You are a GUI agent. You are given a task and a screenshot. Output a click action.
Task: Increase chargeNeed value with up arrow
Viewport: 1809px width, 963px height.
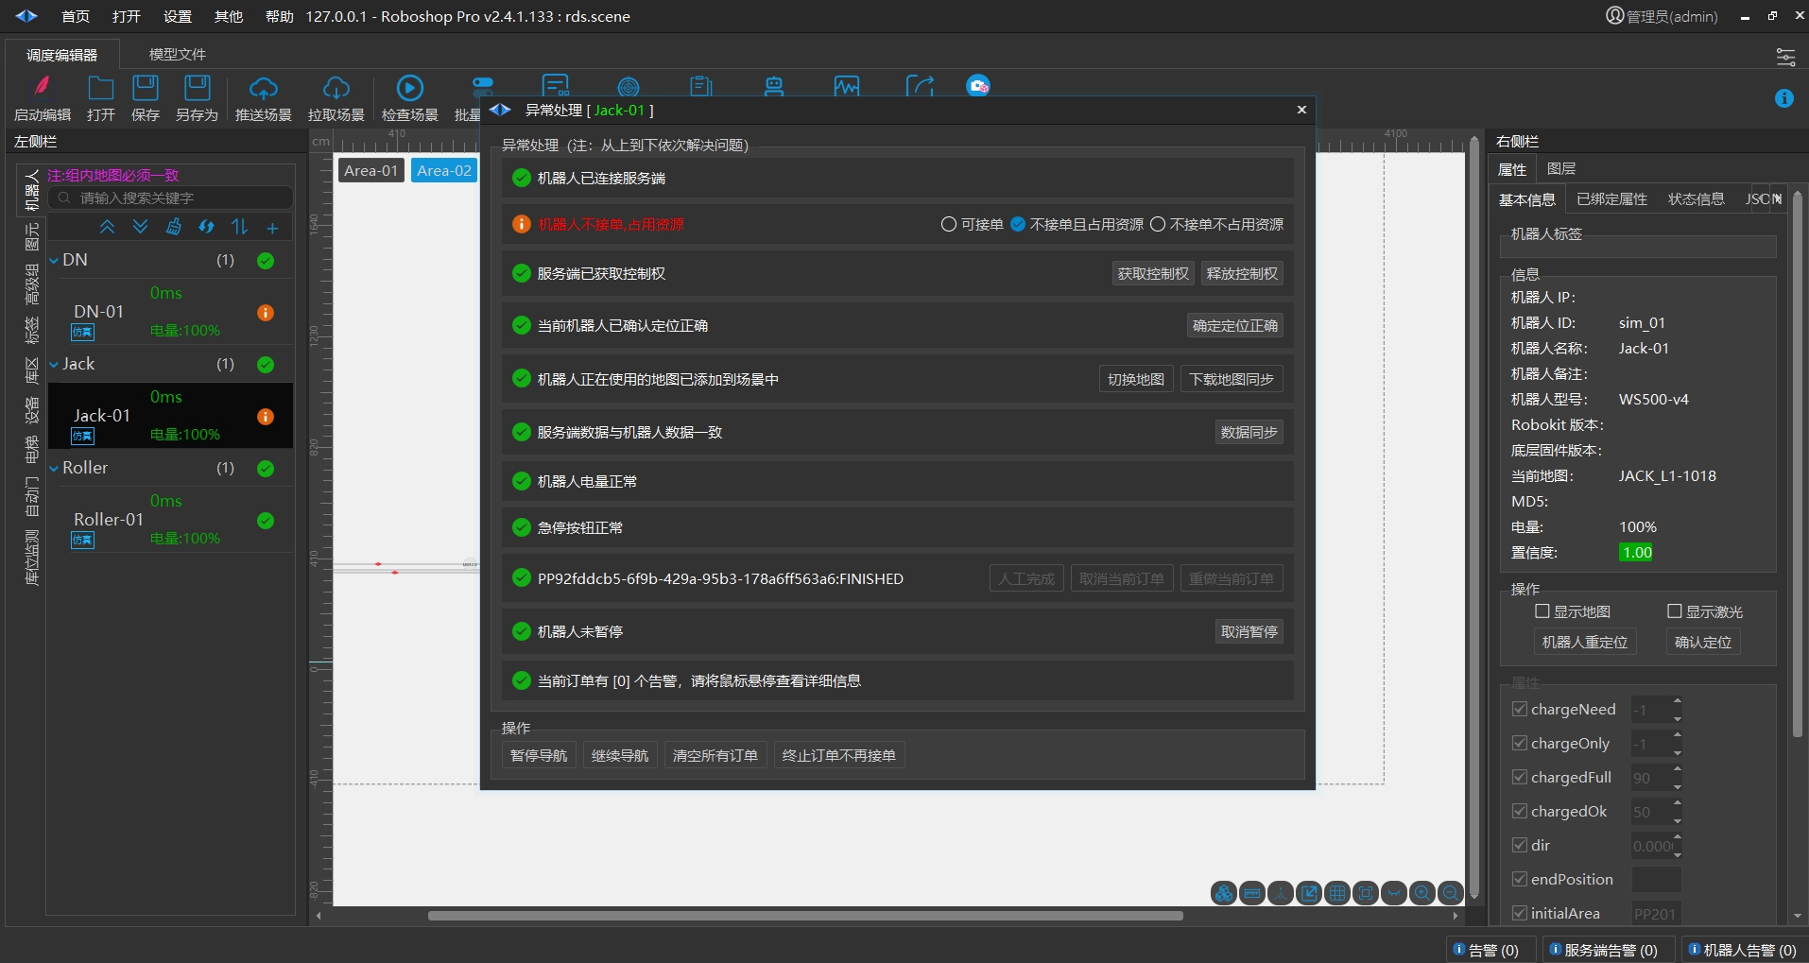[x=1678, y=701]
